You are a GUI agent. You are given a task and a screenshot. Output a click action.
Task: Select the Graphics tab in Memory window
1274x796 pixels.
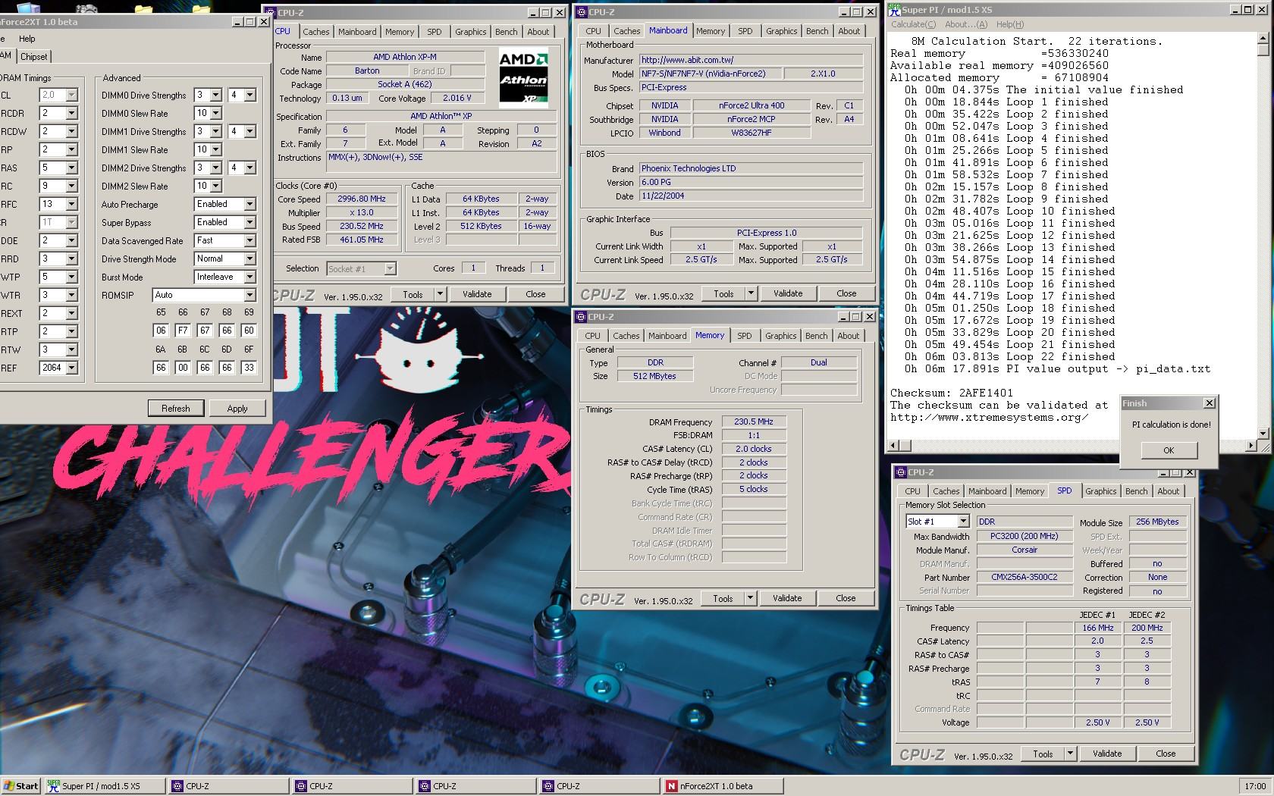780,336
